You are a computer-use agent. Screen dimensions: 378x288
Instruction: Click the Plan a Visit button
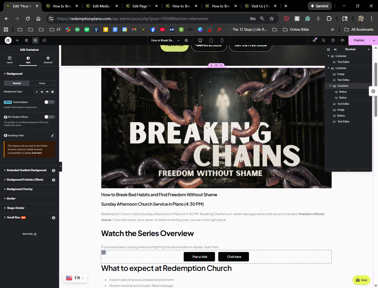pyautogui.click(x=200, y=257)
